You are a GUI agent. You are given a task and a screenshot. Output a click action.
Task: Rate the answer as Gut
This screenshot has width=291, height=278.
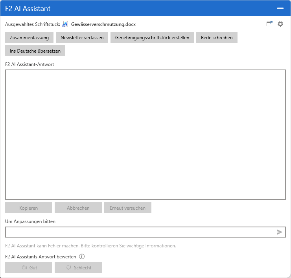tap(29, 267)
